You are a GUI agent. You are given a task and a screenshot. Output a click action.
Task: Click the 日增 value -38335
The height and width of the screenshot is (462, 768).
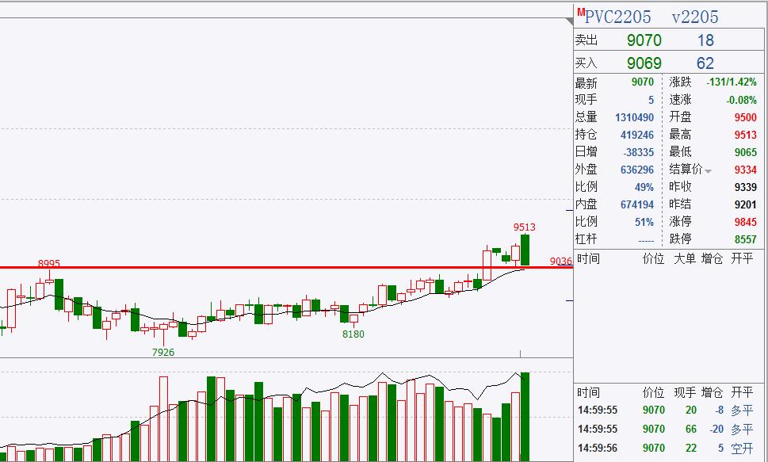click(x=638, y=152)
